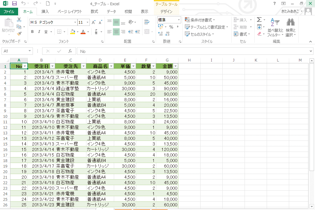Open the 受注日 column filter dropdown
Viewport: 315px width, 210px height.
pos(52,66)
